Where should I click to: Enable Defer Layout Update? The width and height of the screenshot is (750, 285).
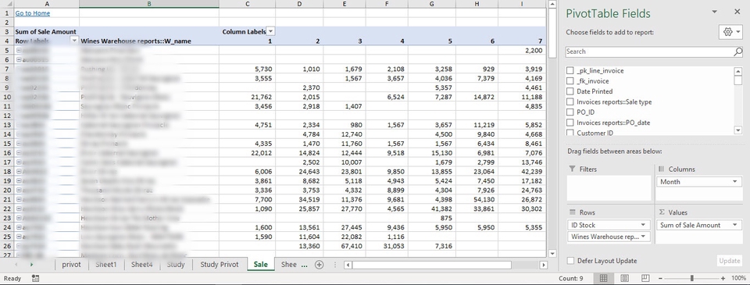coord(570,261)
